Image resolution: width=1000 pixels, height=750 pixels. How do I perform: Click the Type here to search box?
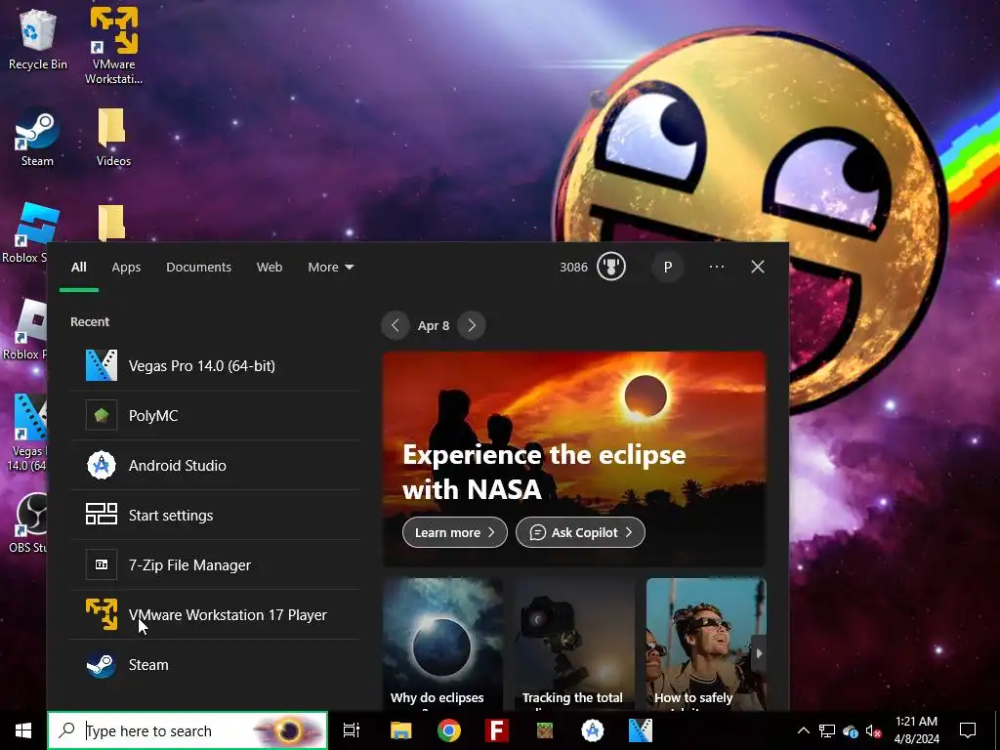tap(187, 730)
